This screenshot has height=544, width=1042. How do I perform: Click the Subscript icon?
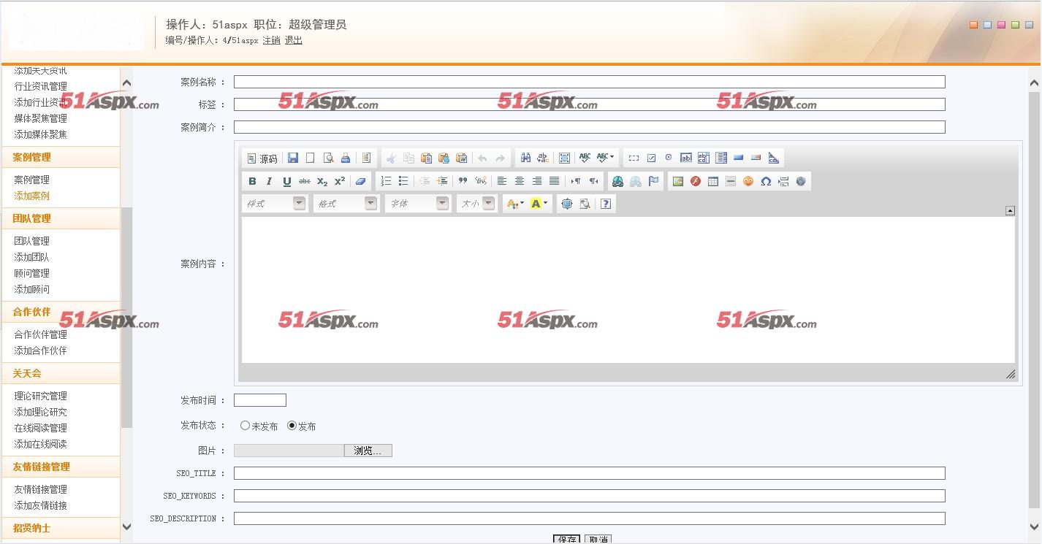click(322, 181)
